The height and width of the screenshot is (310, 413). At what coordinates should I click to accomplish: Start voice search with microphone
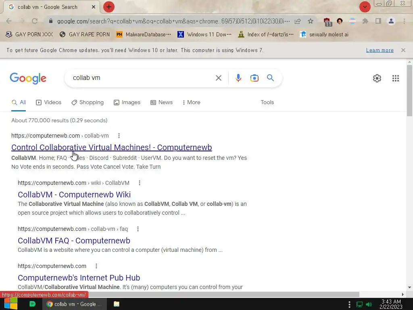tap(238, 78)
